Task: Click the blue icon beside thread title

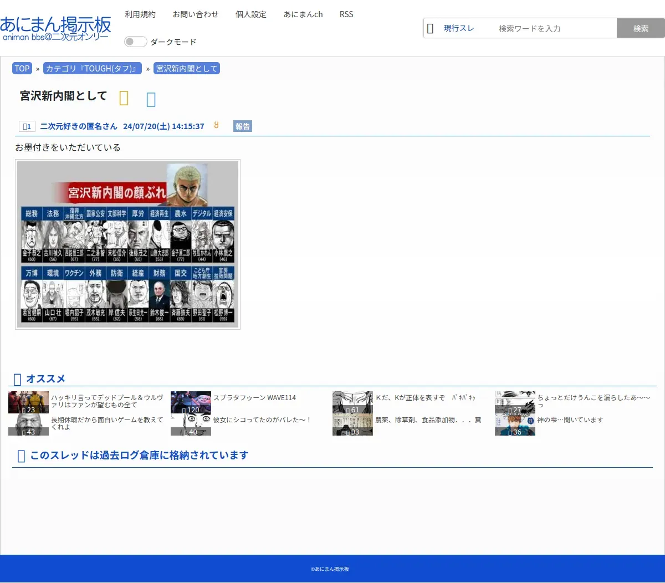Action: 151,99
